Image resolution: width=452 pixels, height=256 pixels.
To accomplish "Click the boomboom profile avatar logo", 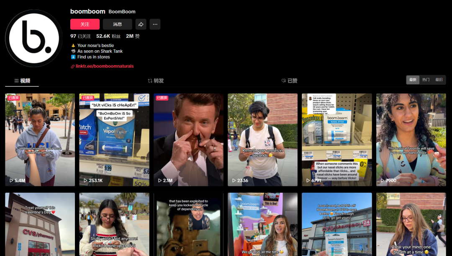I will [34, 38].
